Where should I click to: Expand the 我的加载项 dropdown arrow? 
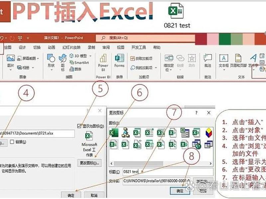(x=156, y=68)
